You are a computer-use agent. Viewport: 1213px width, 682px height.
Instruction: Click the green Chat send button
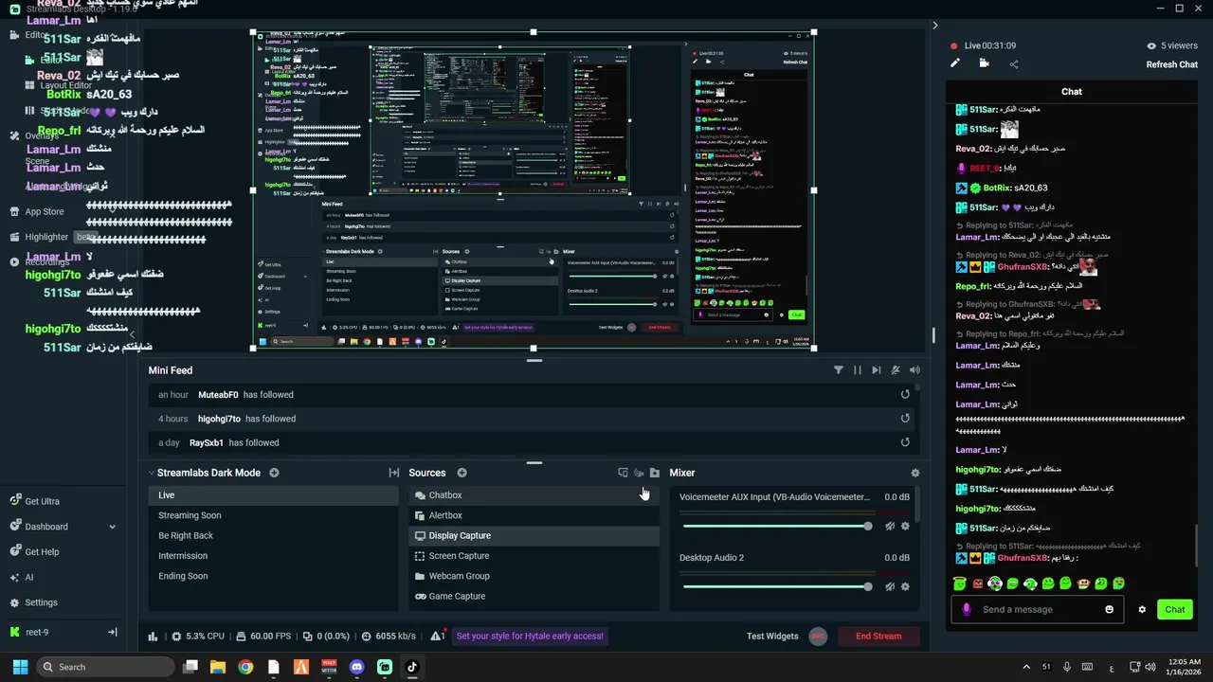click(x=1175, y=609)
